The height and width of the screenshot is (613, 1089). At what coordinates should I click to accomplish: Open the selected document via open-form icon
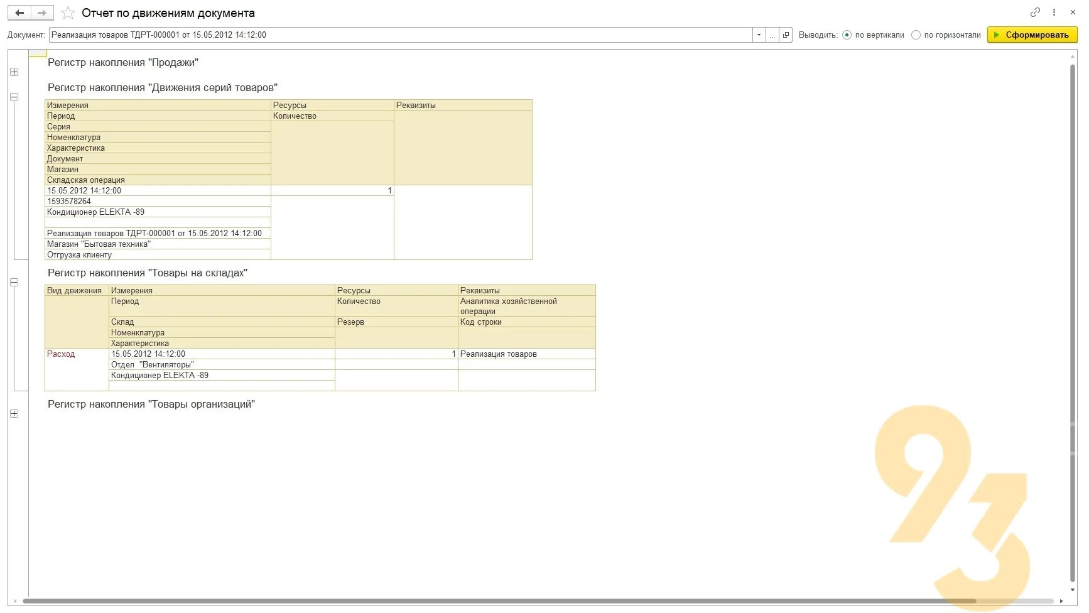tap(786, 35)
